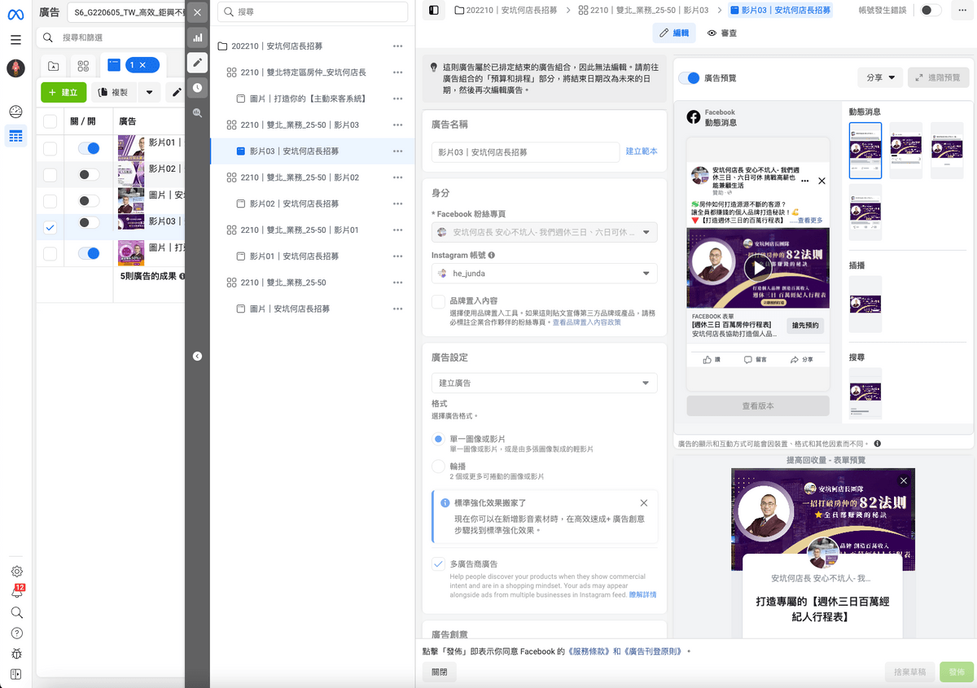The image size is (977, 688).
Task: Open more options for 202210｜安坑何店長招募 campaign
Action: (x=397, y=46)
